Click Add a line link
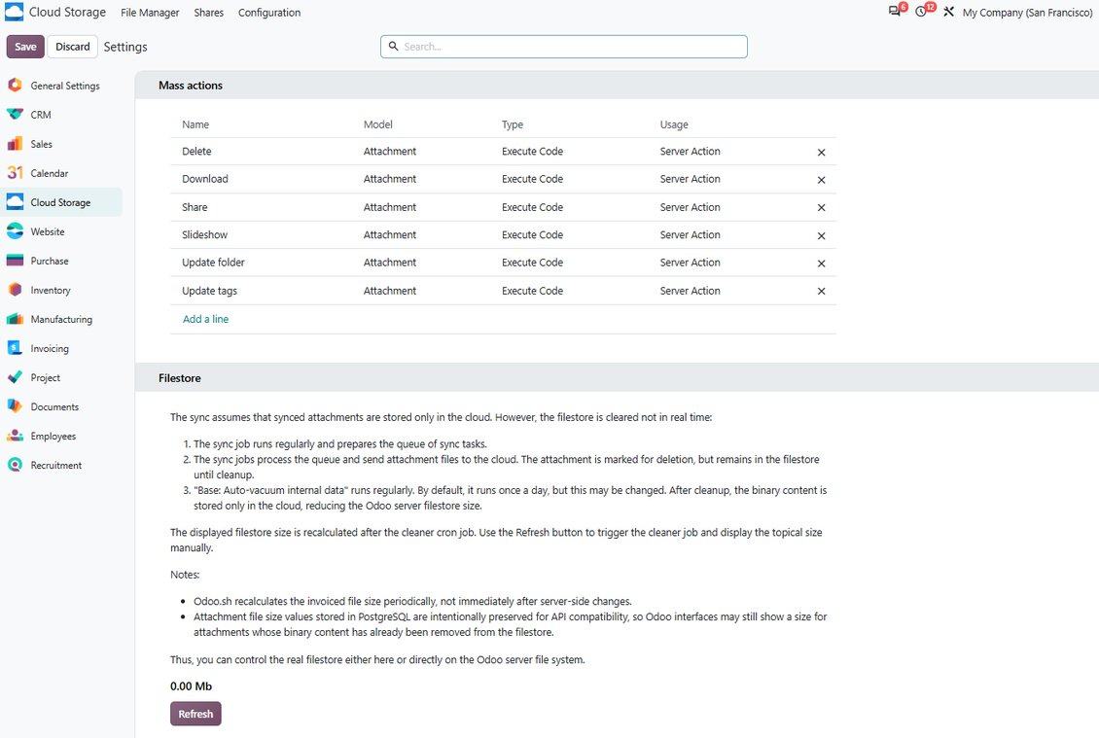Screen dimensions: 1099x738 [205, 319]
